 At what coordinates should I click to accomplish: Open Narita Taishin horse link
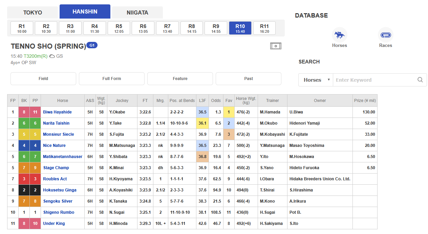(56, 123)
